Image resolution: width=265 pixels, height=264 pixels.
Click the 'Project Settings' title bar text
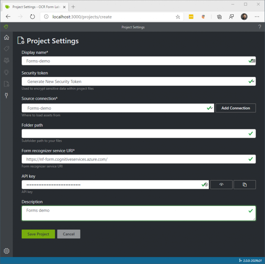click(133, 27)
